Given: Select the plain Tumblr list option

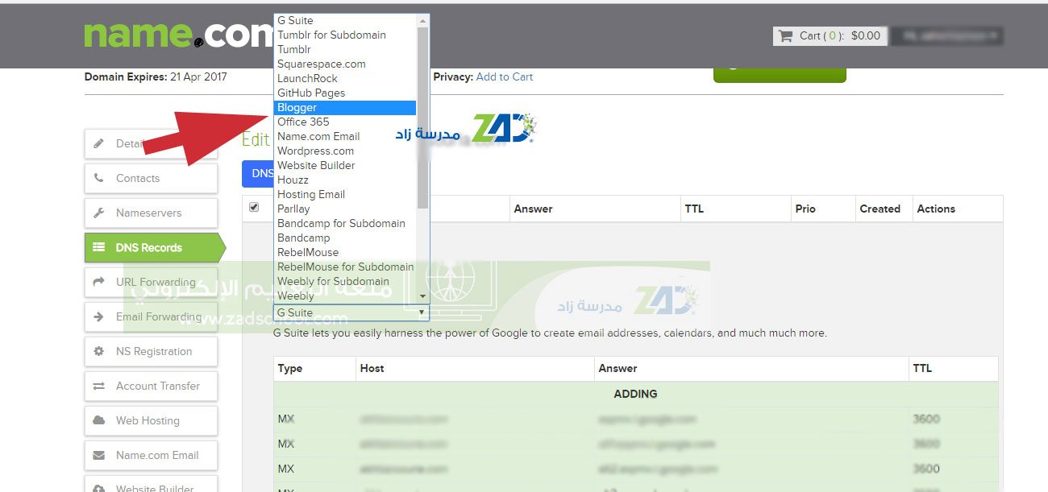Looking at the screenshot, I should tap(345, 49).
